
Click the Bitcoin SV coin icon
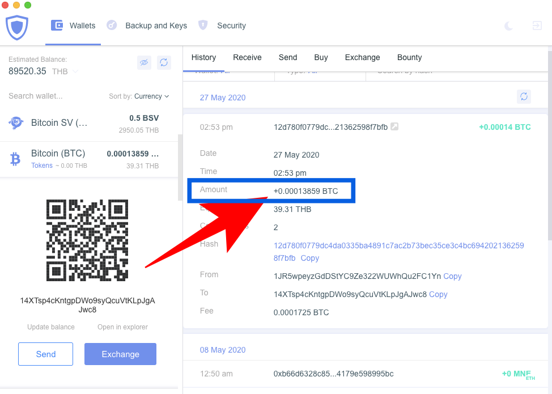pos(16,123)
